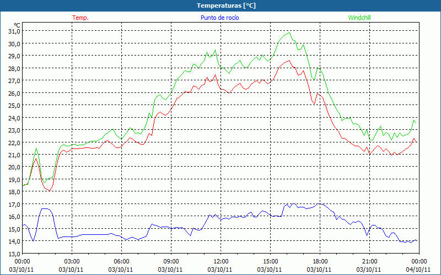The height and width of the screenshot is (275, 441).
Task: Click the "03/10/11" date beneath 15:00
Action: click(x=270, y=269)
